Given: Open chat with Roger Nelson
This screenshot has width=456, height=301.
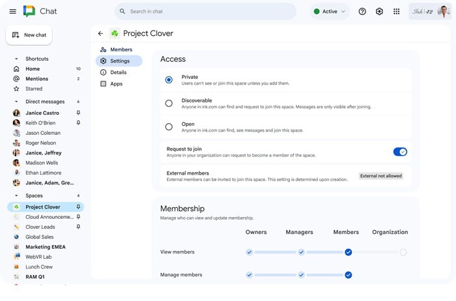Looking at the screenshot, I should point(46,143).
